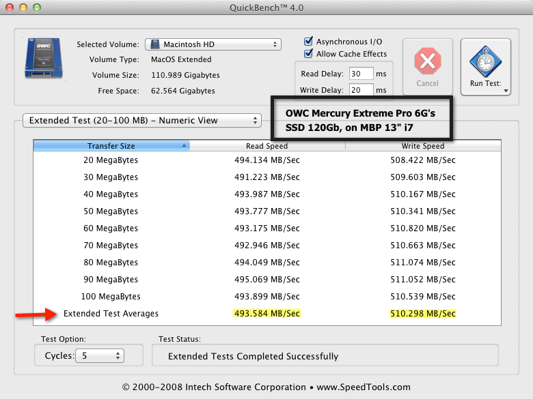Sort by Write Speed column header

pyautogui.click(x=423, y=146)
